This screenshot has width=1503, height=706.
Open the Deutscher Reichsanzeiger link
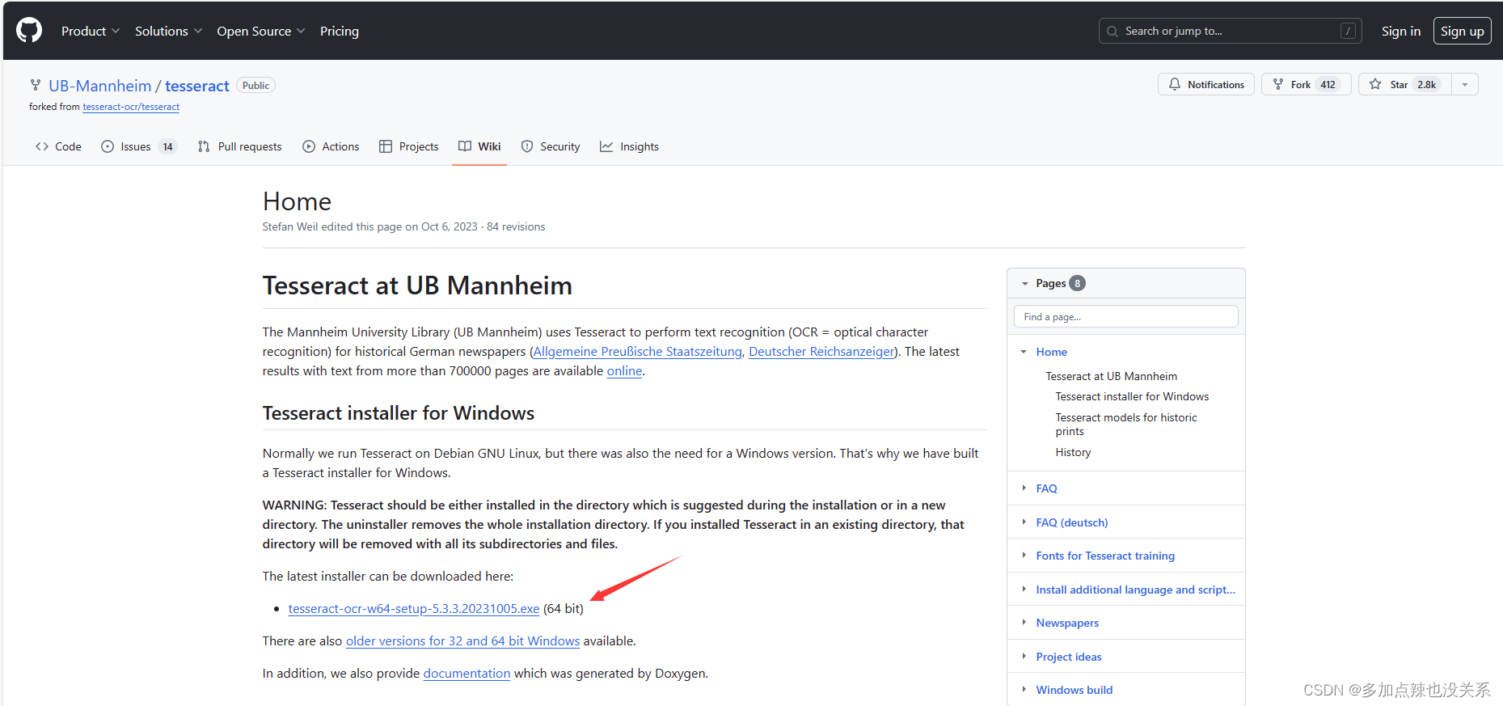pos(821,352)
